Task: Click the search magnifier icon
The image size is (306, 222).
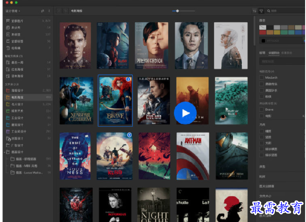Action: [269, 11]
